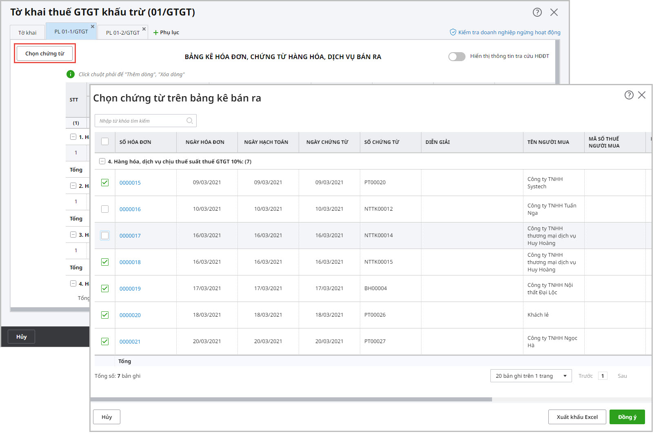Click the green info icon beside the right-click hint

[71, 74]
